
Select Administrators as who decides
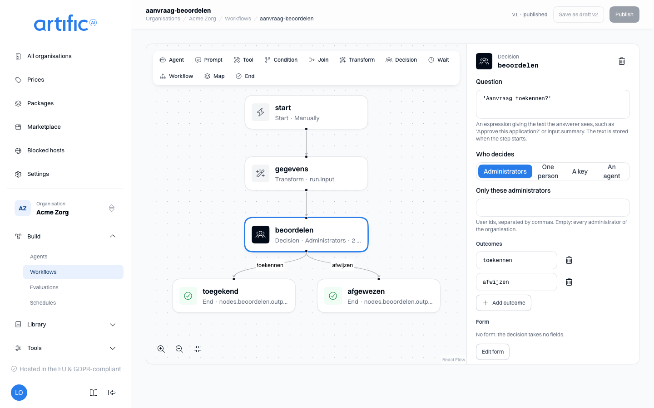tap(505, 171)
